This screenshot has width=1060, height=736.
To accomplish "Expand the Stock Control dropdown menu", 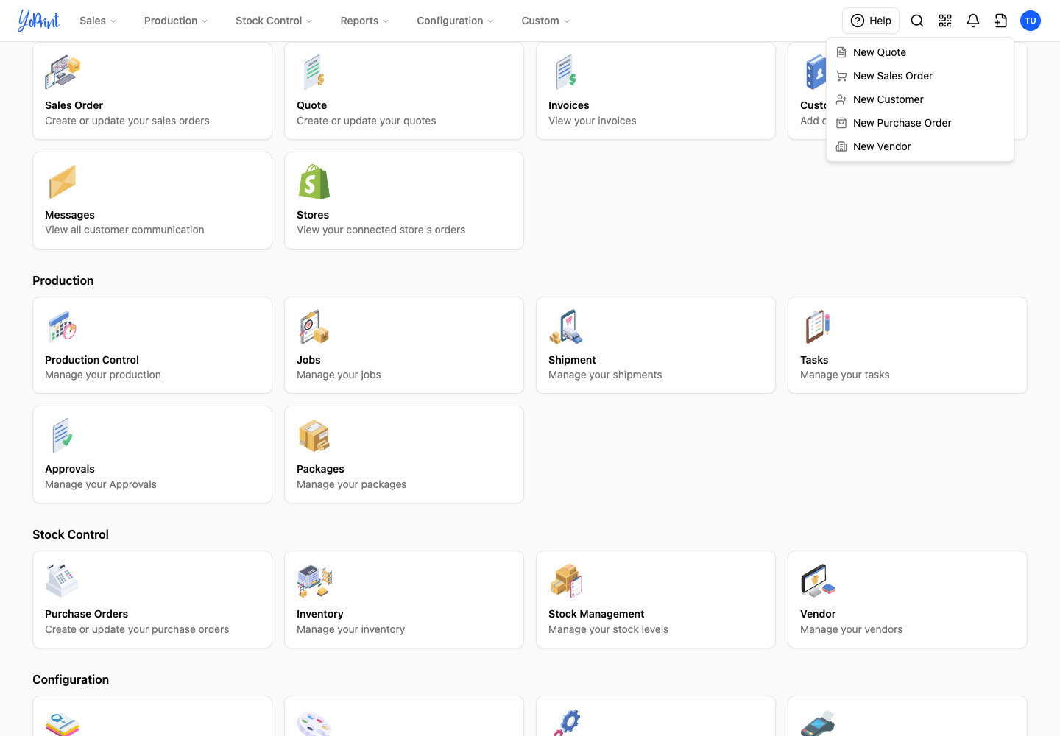I will coord(274,21).
